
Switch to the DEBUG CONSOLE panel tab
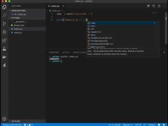click(x=80, y=52)
